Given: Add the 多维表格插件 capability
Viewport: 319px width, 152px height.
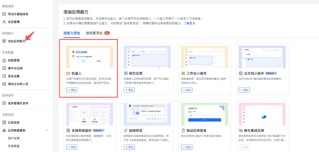Looking at the screenshot, I should 72,147.
